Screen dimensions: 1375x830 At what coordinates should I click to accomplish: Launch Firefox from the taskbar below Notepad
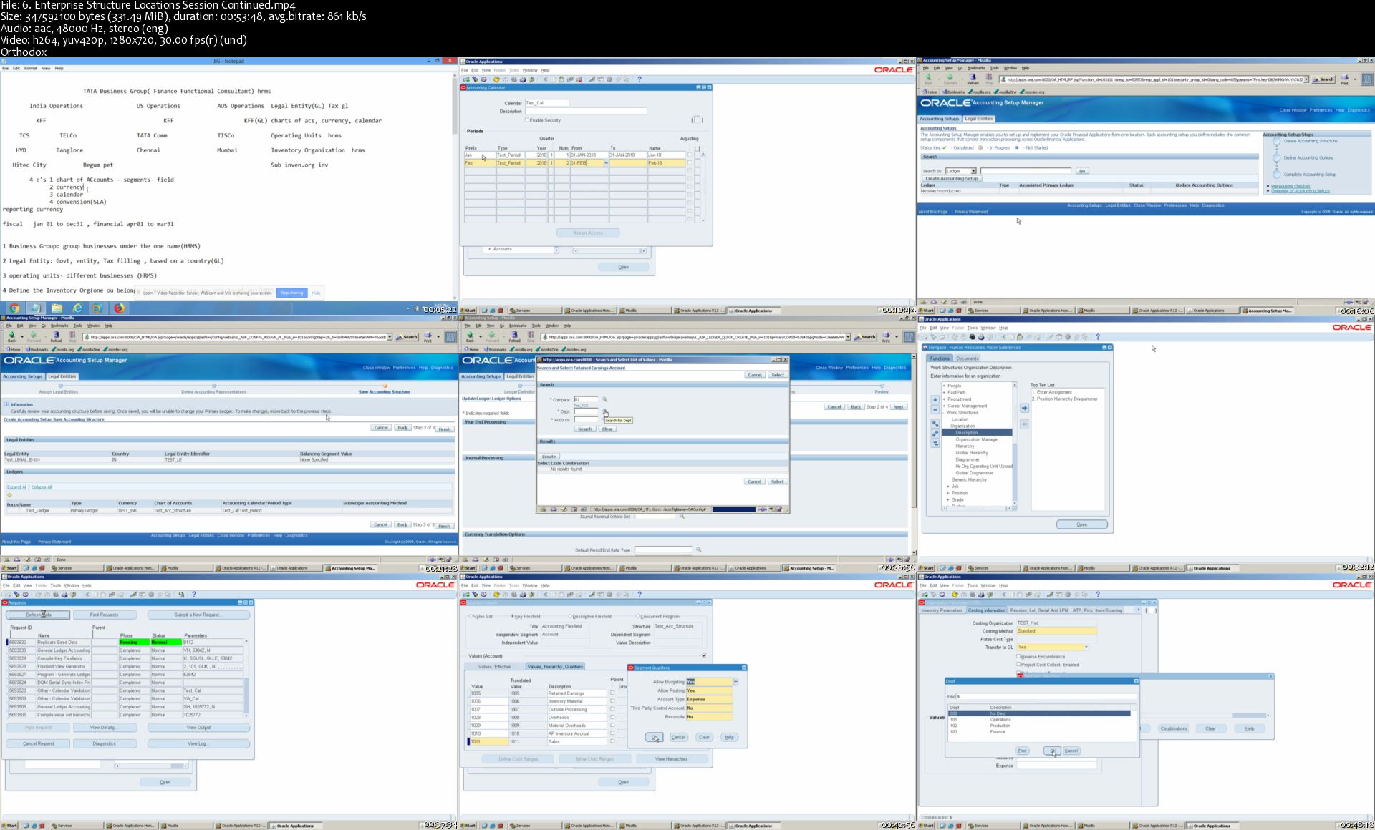tap(119, 308)
